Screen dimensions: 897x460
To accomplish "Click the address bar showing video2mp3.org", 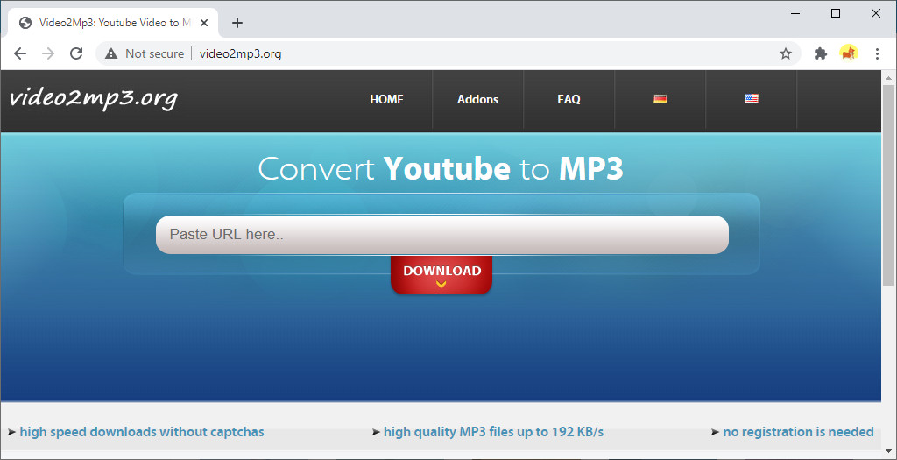I will [448, 53].
